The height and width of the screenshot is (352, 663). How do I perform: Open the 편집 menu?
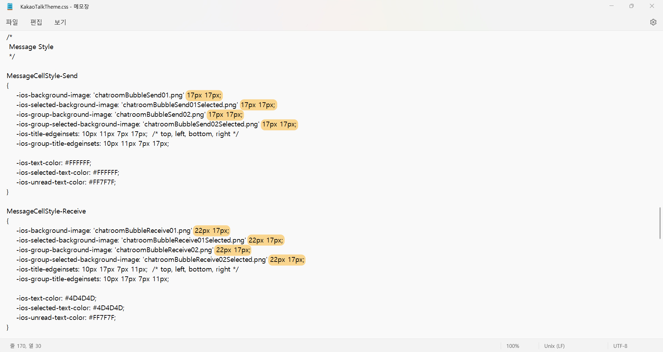coord(36,22)
